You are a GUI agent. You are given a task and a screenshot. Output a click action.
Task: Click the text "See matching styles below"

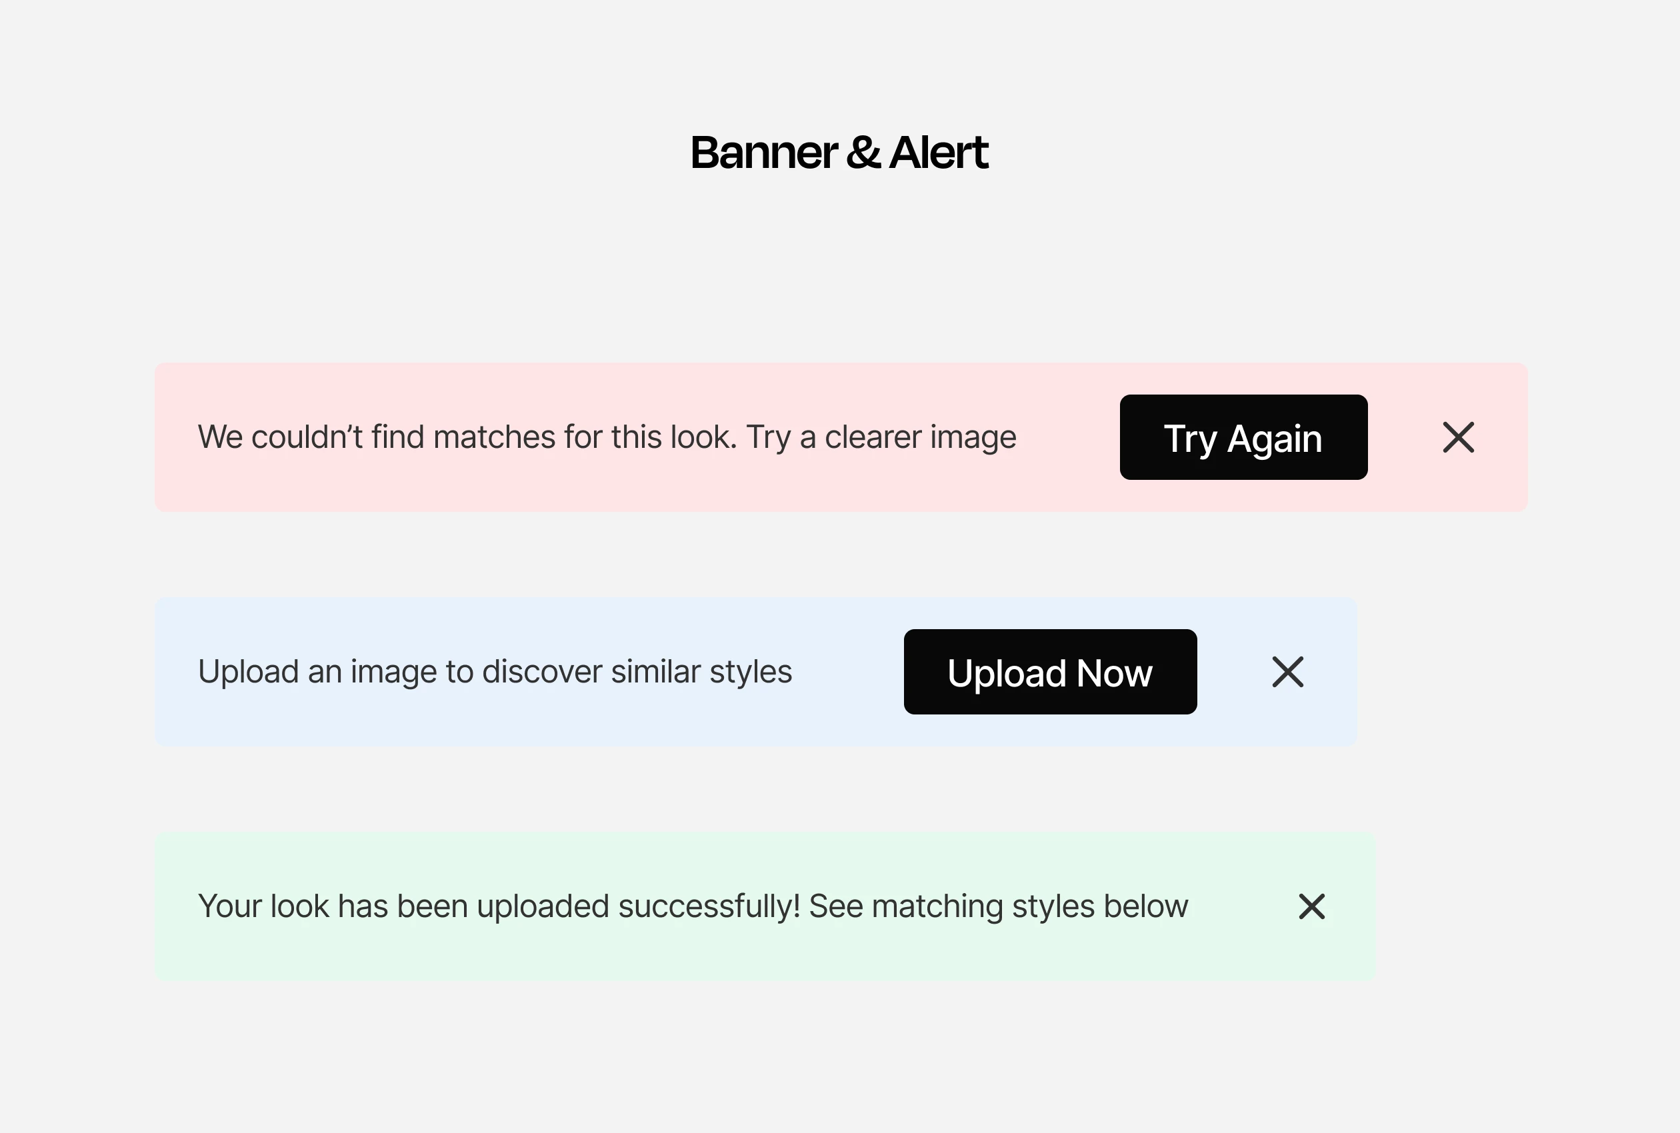(998, 907)
